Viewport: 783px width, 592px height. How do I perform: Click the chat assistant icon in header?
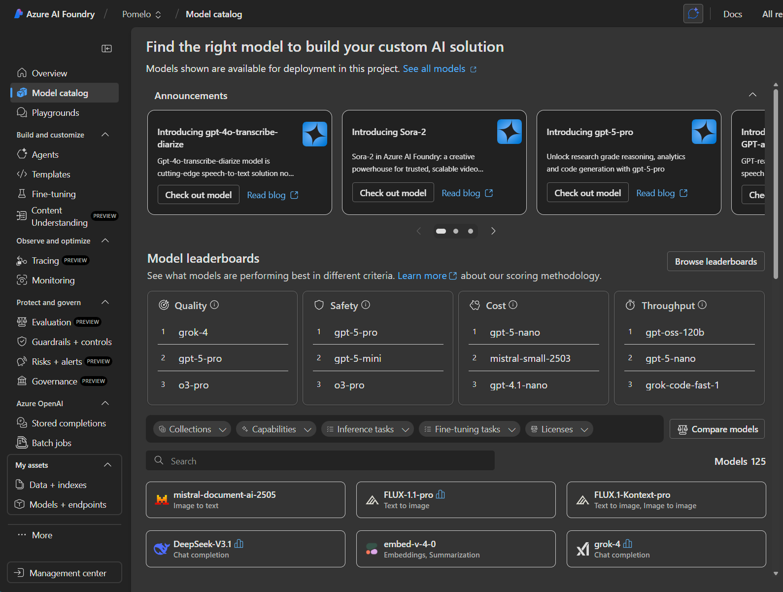click(x=693, y=14)
